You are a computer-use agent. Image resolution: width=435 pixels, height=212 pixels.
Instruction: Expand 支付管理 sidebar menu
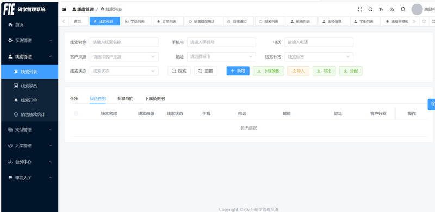30,130
